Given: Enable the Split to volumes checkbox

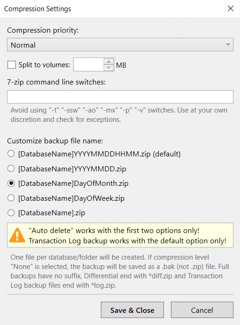Looking at the screenshot, I should 12,64.
